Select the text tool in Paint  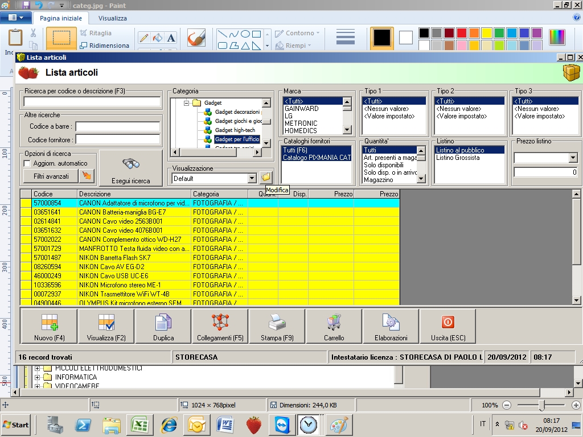coord(171,38)
